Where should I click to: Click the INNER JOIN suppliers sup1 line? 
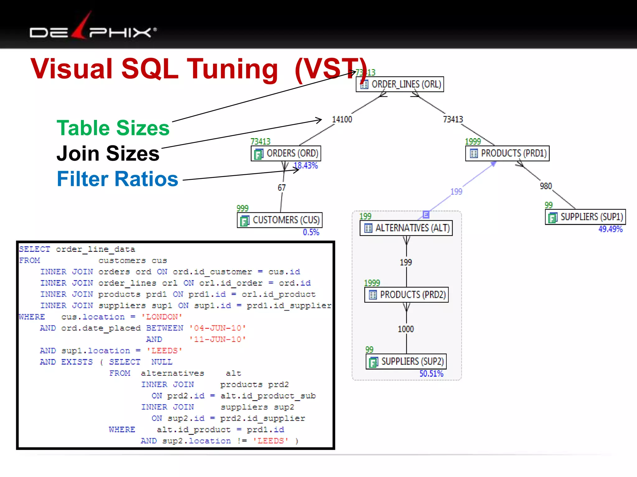(186, 306)
